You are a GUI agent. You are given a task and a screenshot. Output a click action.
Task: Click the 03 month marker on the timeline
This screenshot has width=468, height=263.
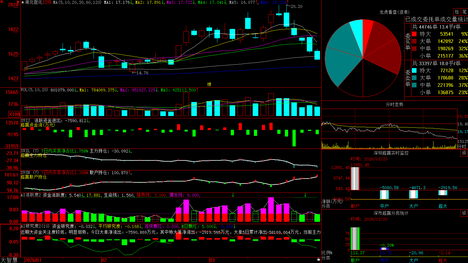click(212, 260)
